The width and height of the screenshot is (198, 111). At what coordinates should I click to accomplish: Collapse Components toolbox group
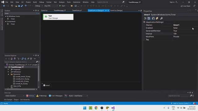pyautogui.click(x=6, y=21)
